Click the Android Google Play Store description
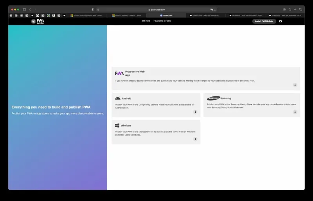Screen dimensions: 313x201 (155, 106)
